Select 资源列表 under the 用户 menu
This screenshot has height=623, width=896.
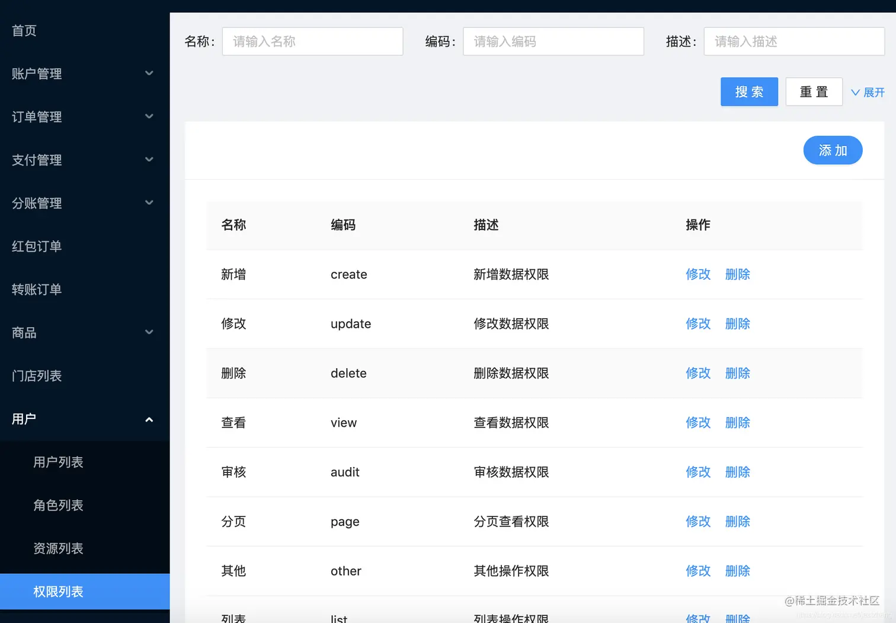(58, 548)
